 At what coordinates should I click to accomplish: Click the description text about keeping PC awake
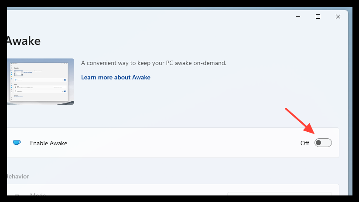pyautogui.click(x=154, y=63)
